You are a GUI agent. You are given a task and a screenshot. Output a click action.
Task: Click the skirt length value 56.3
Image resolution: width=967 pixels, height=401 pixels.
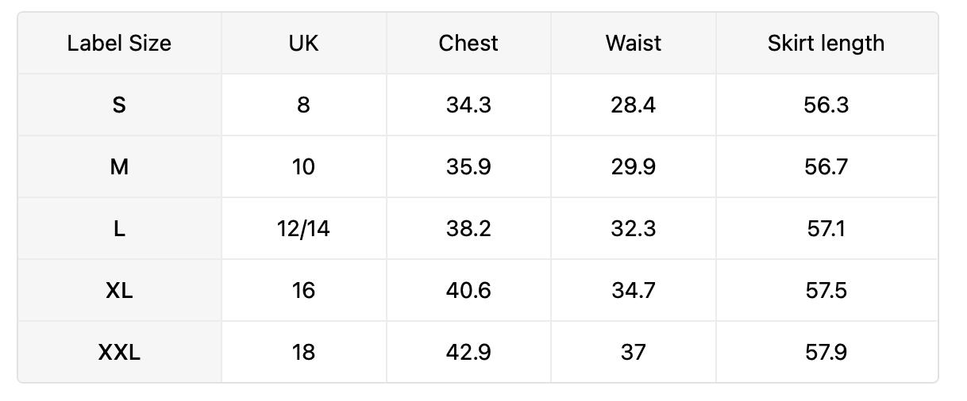pos(826,105)
